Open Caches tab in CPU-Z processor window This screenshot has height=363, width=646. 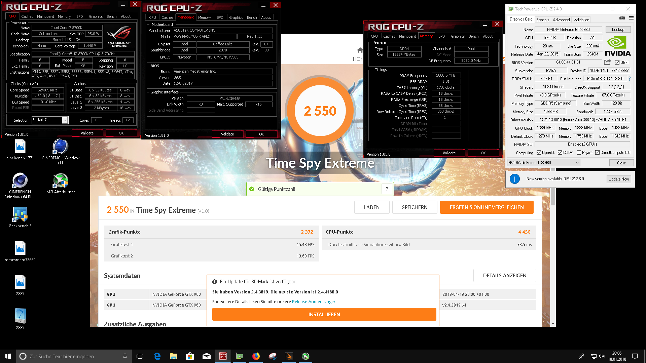click(x=27, y=16)
